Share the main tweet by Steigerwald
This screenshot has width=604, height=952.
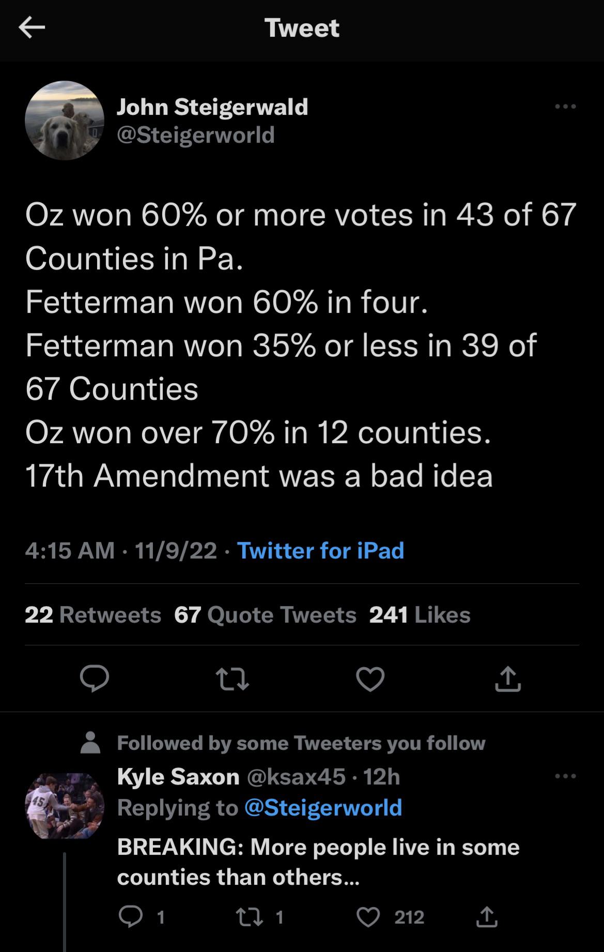point(508,679)
